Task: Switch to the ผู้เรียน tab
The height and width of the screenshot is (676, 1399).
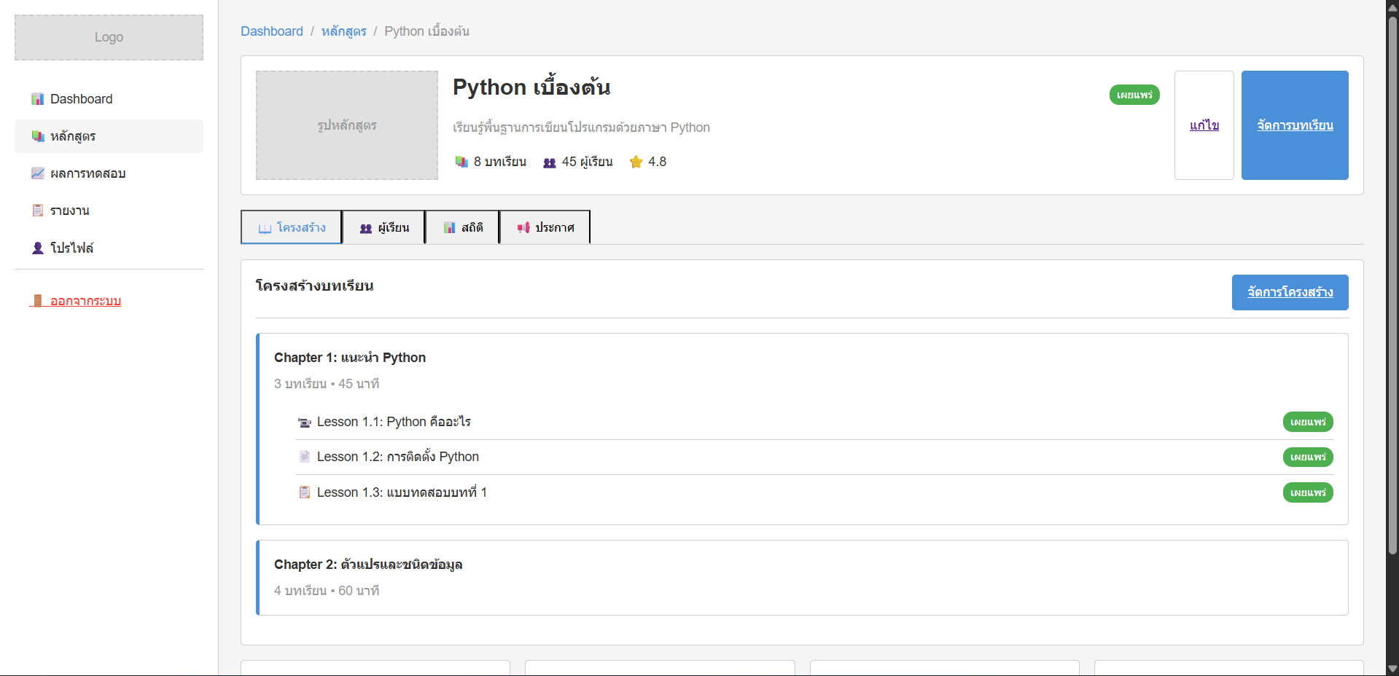Action: coord(383,227)
